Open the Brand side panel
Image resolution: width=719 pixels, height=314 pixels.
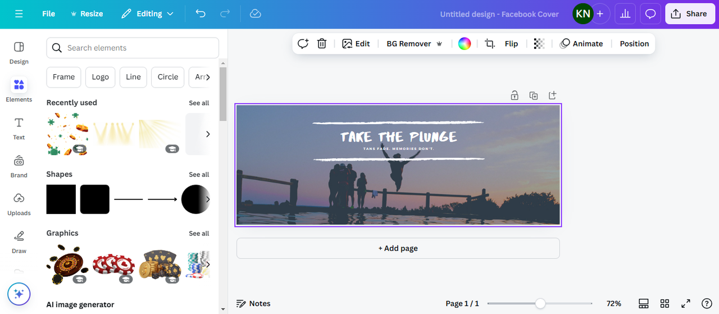point(19,166)
